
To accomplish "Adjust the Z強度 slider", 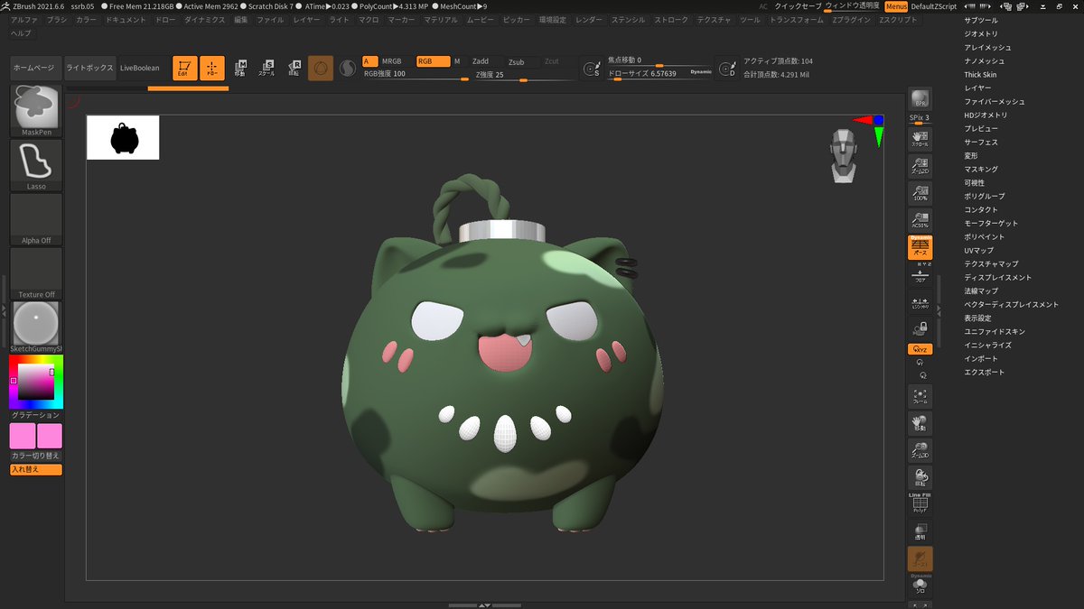I will (523, 75).
